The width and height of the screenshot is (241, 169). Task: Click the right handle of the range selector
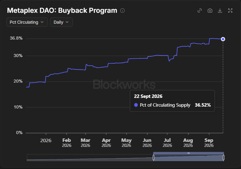click(x=223, y=157)
